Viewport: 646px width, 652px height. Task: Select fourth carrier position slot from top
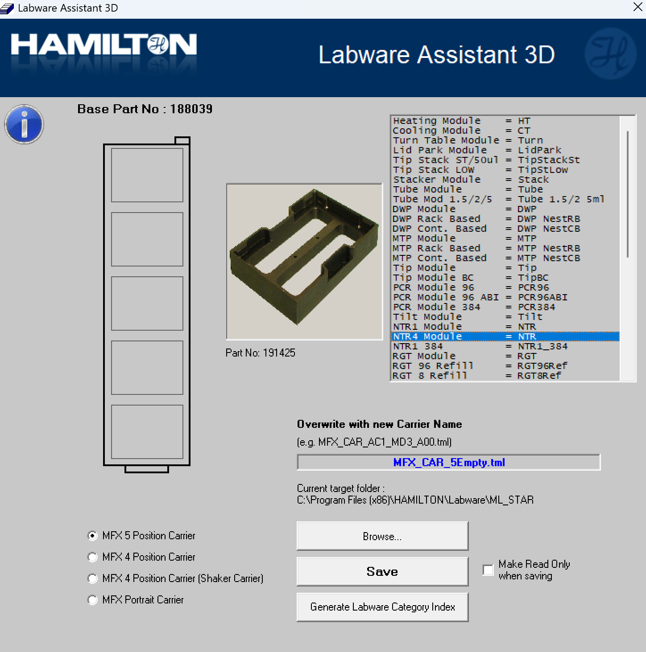tap(147, 368)
